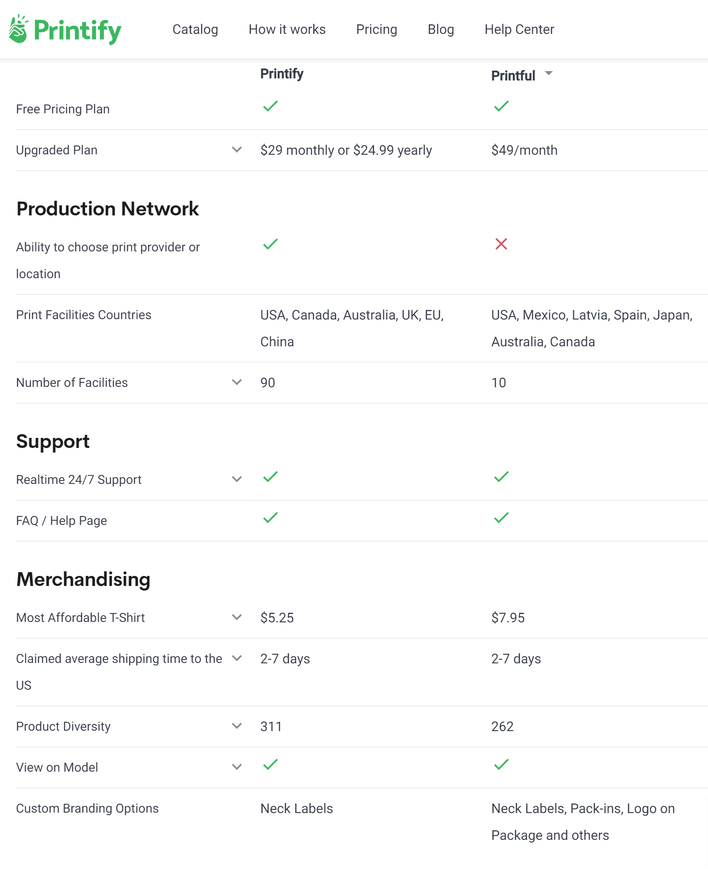Expand the Most Affordable T-Shirt row
The image size is (708, 885).
[x=237, y=617]
